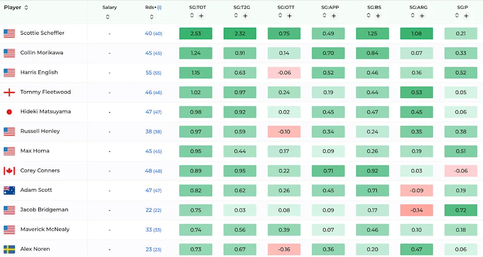
Task: Click Jacob Bridgeman's -0.14 SG:ARG cell
Action: point(416,210)
